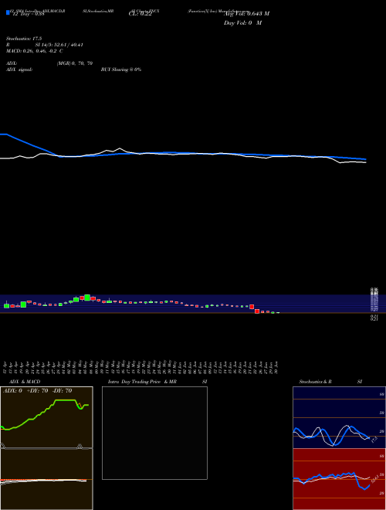Click the 'MACD: 0.26, 0.46, -0.2 C' readout

coord(35,51)
